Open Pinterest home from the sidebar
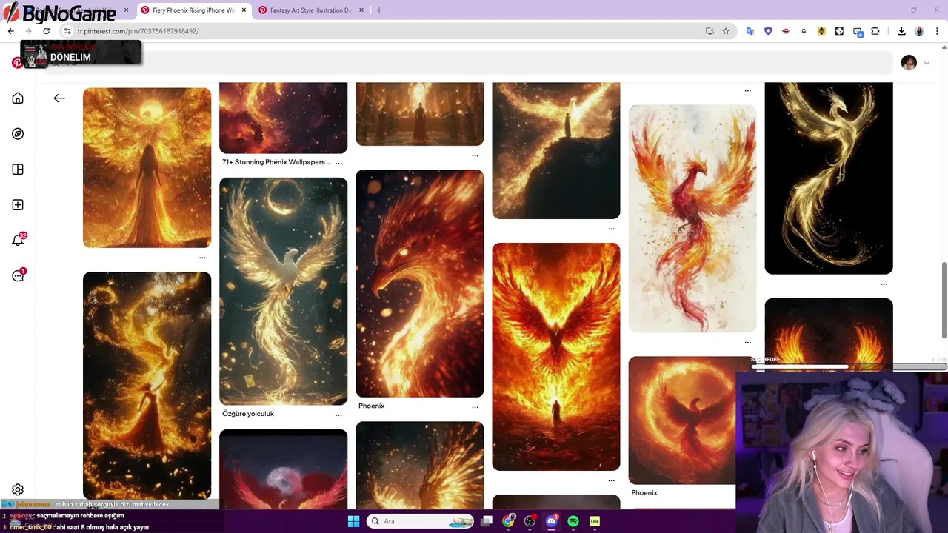This screenshot has width=948, height=533. (x=18, y=98)
